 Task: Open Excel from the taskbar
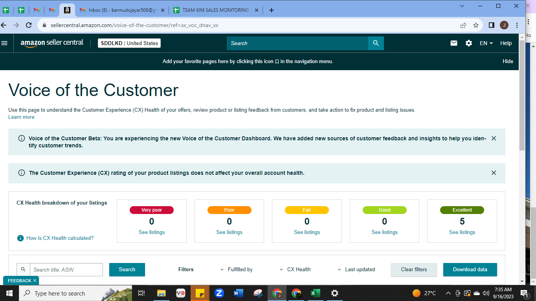(x=316, y=293)
